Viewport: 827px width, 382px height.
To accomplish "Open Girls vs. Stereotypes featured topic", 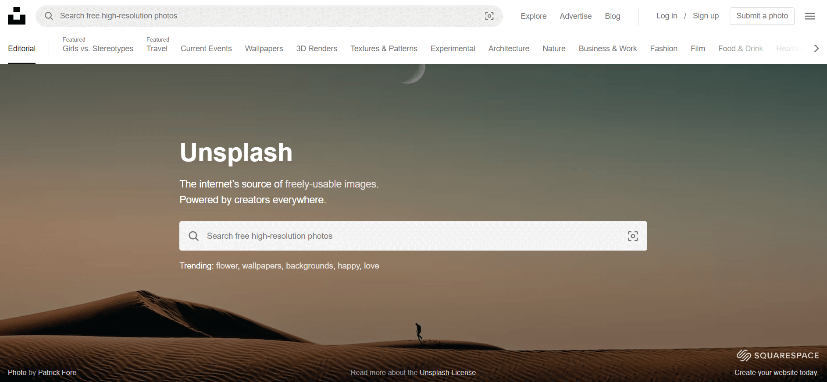I will pyautogui.click(x=98, y=49).
